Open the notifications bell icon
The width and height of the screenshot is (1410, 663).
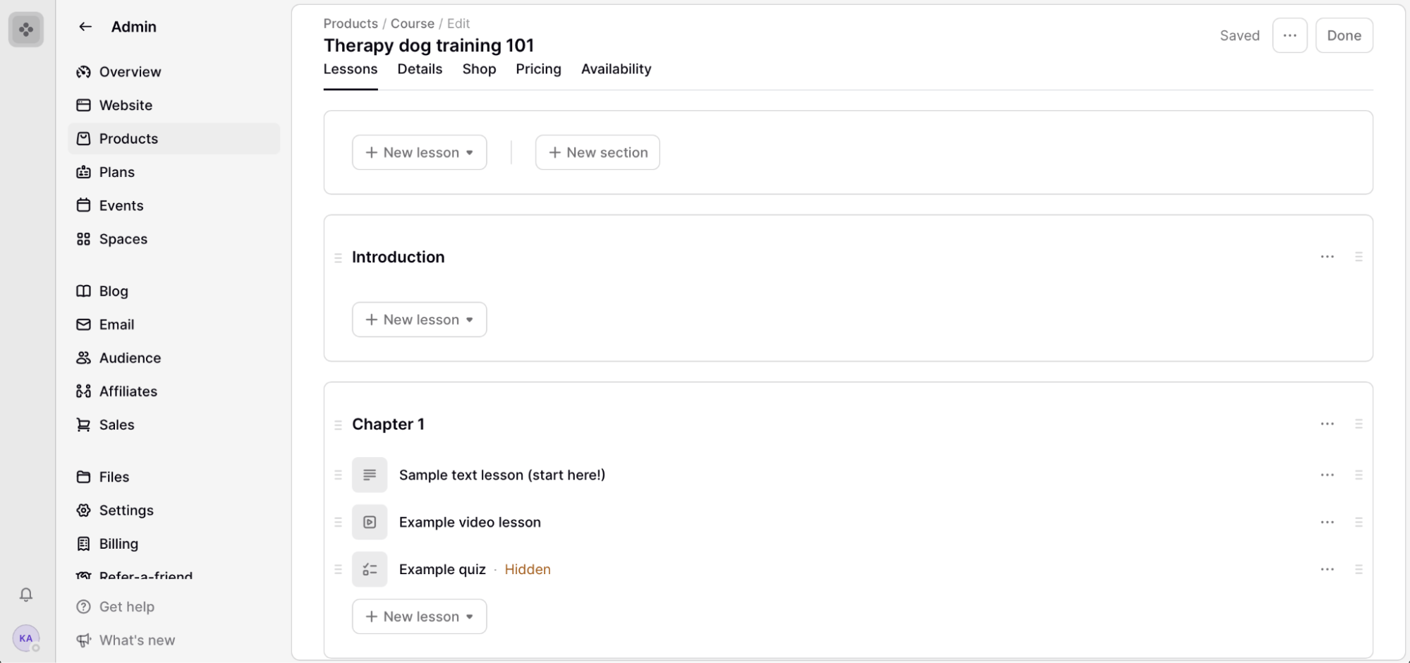pos(26,595)
